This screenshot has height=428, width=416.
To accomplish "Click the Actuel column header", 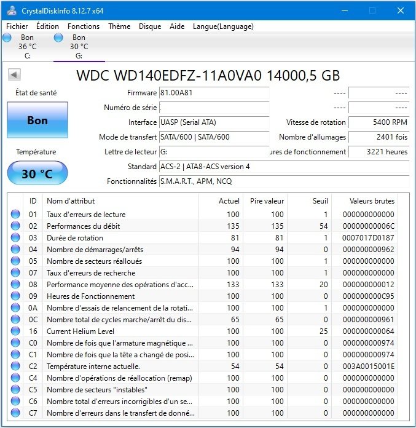I will [x=221, y=201].
